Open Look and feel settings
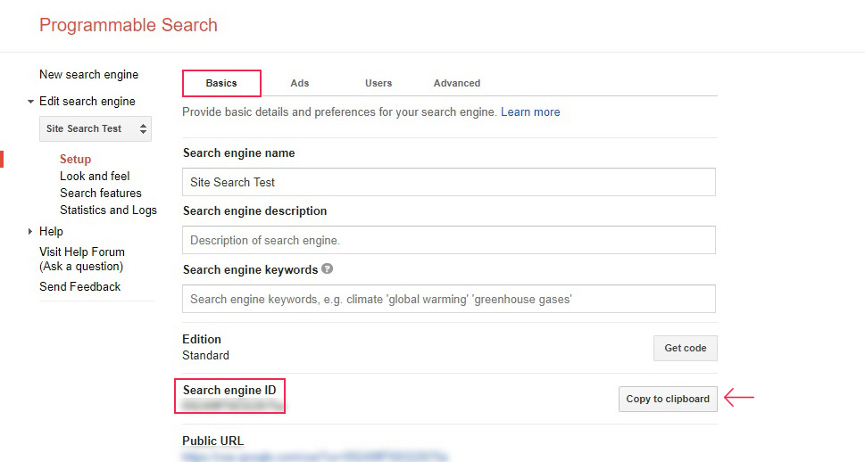This screenshot has height=462, width=865. (95, 177)
